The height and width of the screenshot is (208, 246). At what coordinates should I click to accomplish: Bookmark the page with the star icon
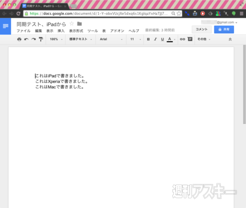coord(179,13)
